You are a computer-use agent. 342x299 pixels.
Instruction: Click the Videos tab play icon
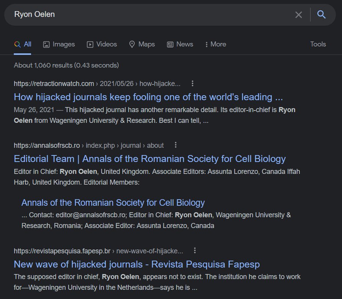pos(90,45)
